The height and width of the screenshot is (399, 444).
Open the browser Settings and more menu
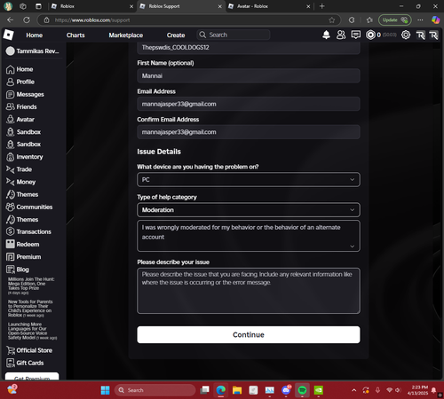click(420, 20)
